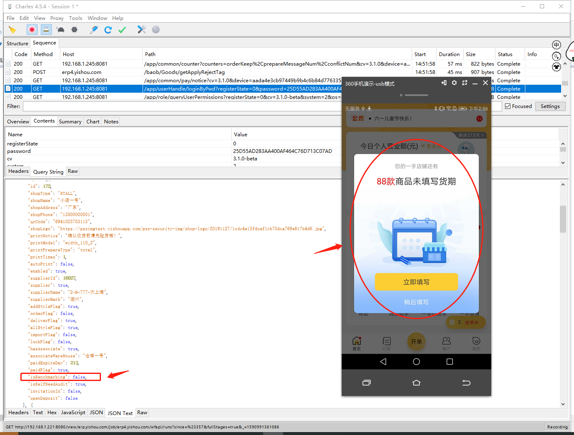Open the Notes tab

pos(111,122)
